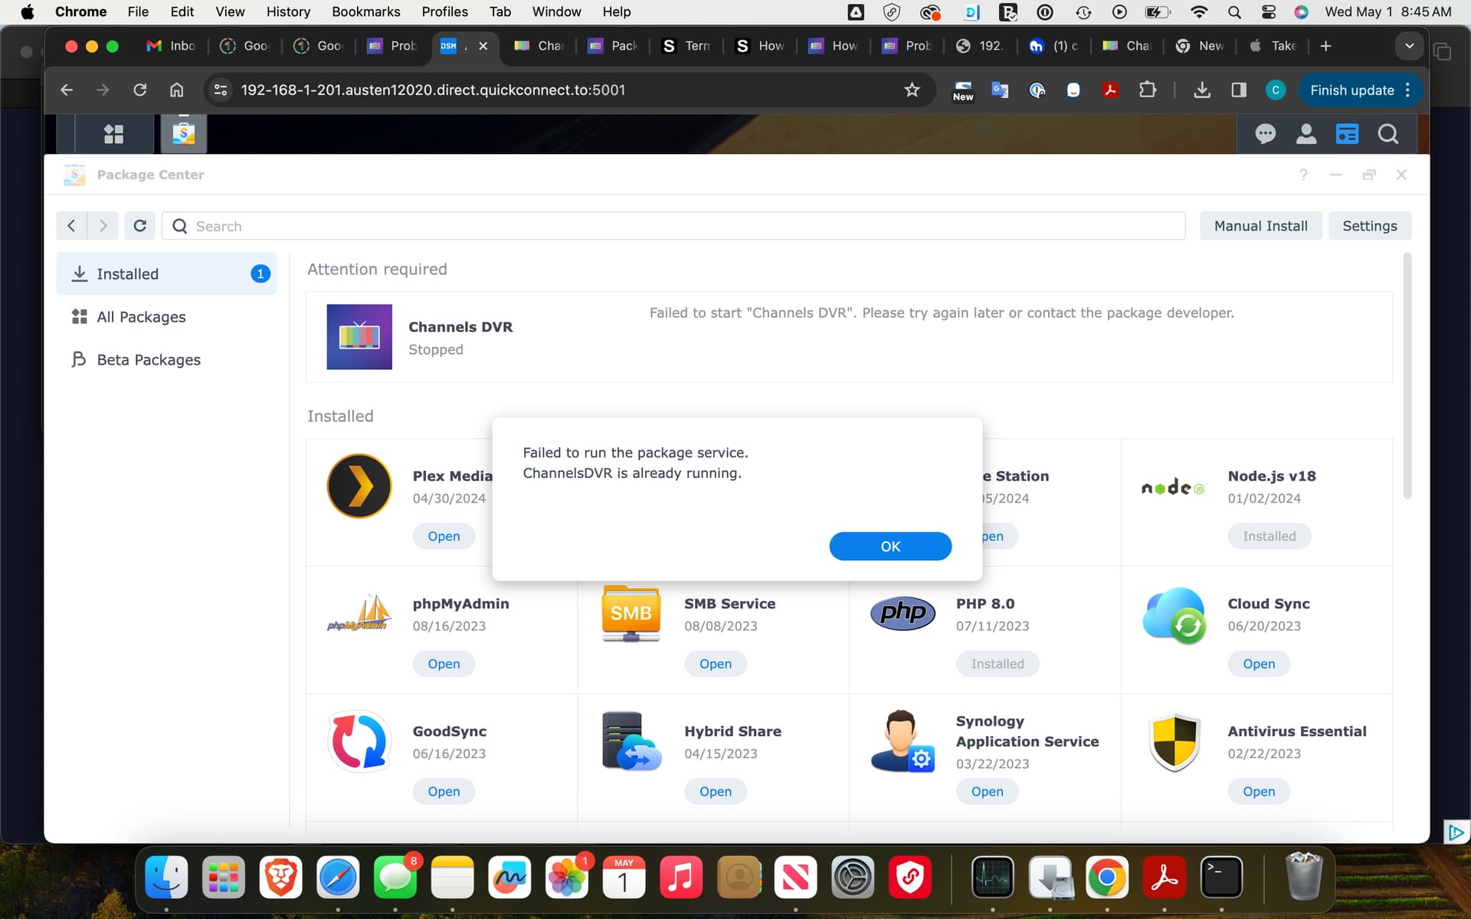
Task: Open the Chrome Bookmarks menu
Action: click(365, 11)
